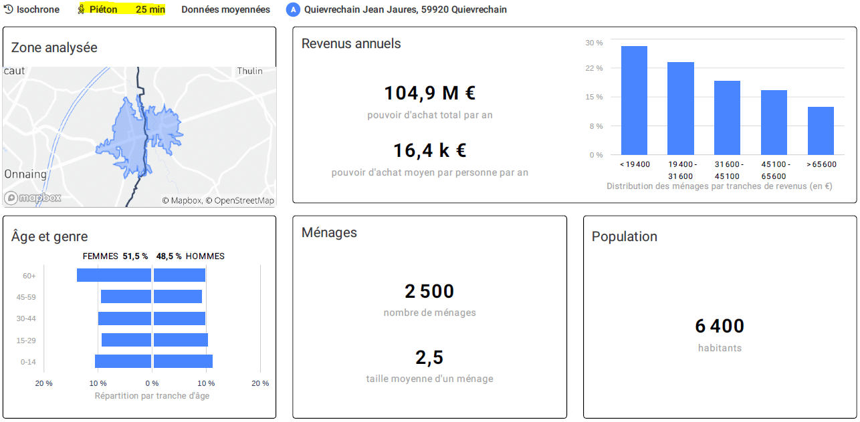Click the 104,9 M € total purchasing power
The height and width of the screenshot is (422, 860).
(x=429, y=93)
